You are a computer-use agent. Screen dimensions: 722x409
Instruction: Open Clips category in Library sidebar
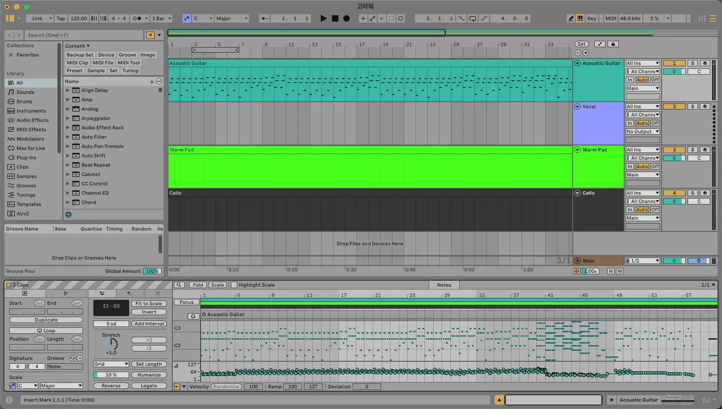pos(22,167)
